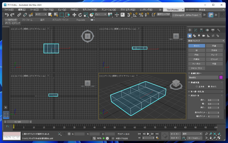The height and width of the screenshot is (143, 228).
Task: Switch to the Lights category icon
Action: 199,36
